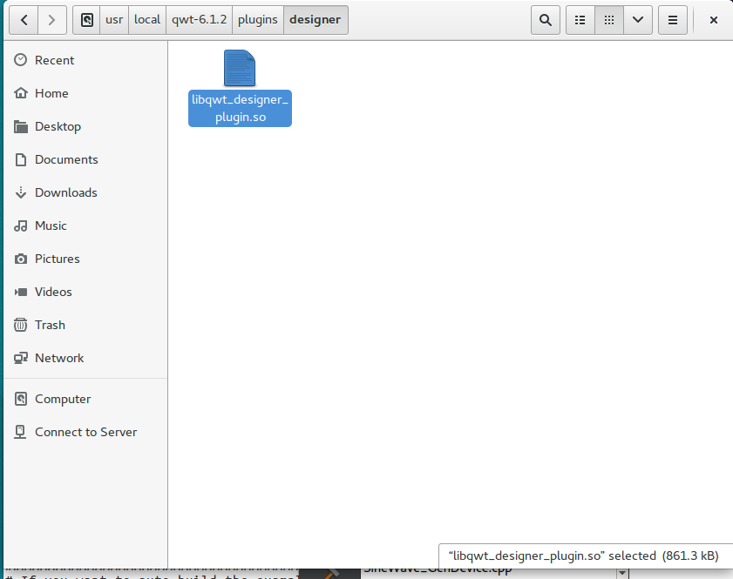Click the libqwt_designer_plugin.so filename label
The width and height of the screenshot is (733, 579).
tap(240, 108)
